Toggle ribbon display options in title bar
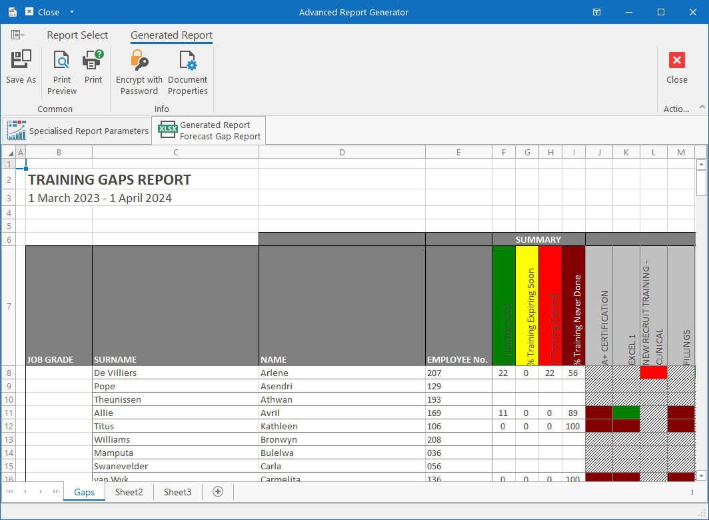This screenshot has width=709, height=520. pyautogui.click(x=596, y=12)
